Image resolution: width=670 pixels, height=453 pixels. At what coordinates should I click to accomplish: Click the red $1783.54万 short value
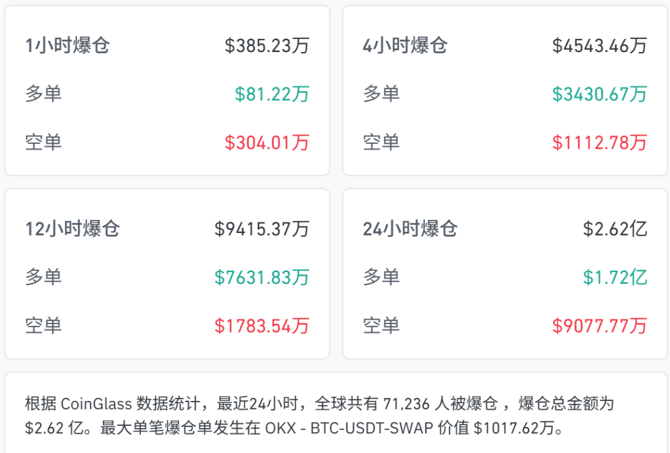click(262, 326)
